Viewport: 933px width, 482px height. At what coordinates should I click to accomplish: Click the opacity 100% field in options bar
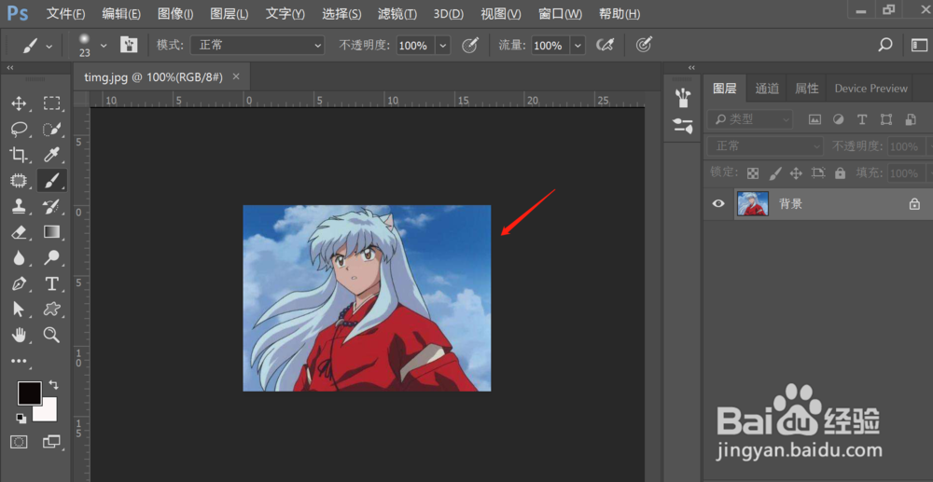click(x=415, y=45)
